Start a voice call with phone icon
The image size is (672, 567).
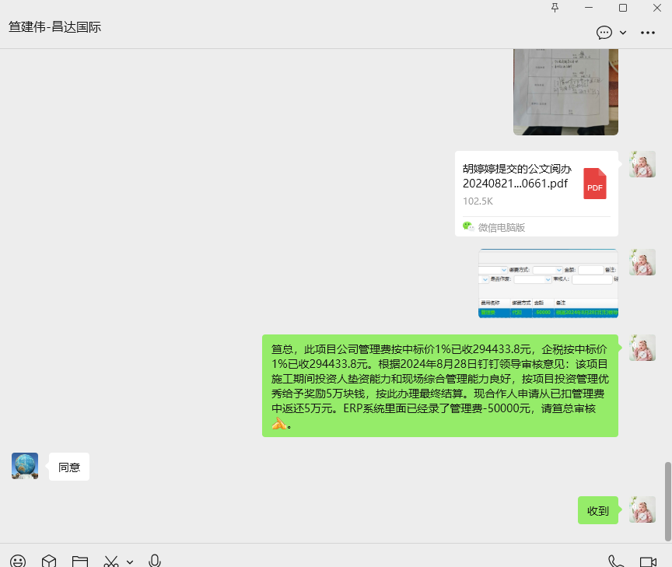tap(616, 561)
